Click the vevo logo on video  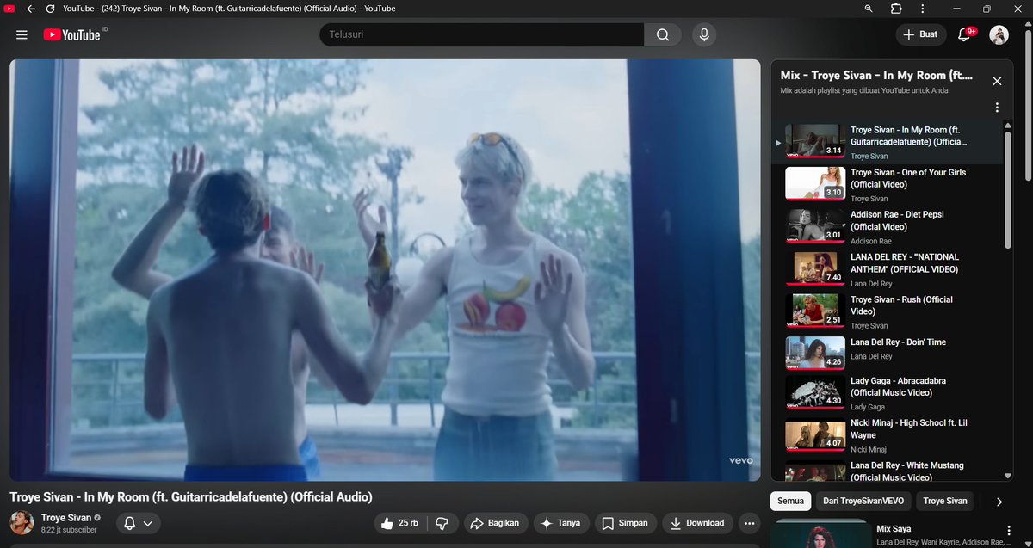click(x=741, y=460)
